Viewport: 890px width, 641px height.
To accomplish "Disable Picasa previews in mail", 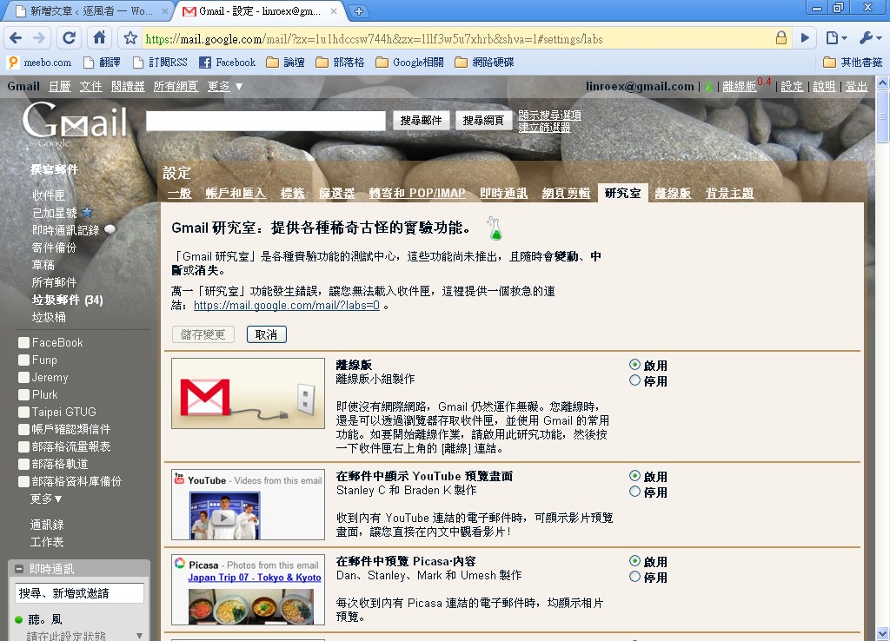I will (634, 577).
